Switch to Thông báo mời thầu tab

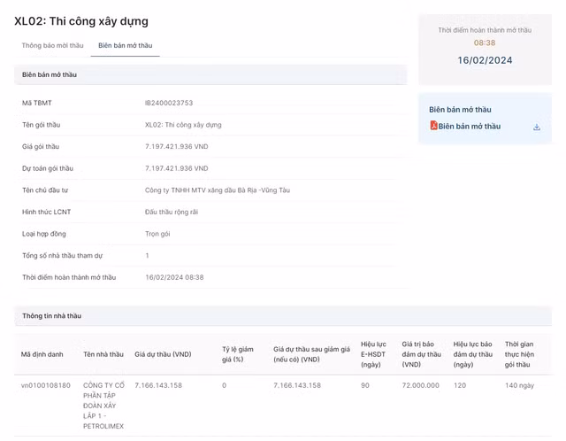[52, 45]
